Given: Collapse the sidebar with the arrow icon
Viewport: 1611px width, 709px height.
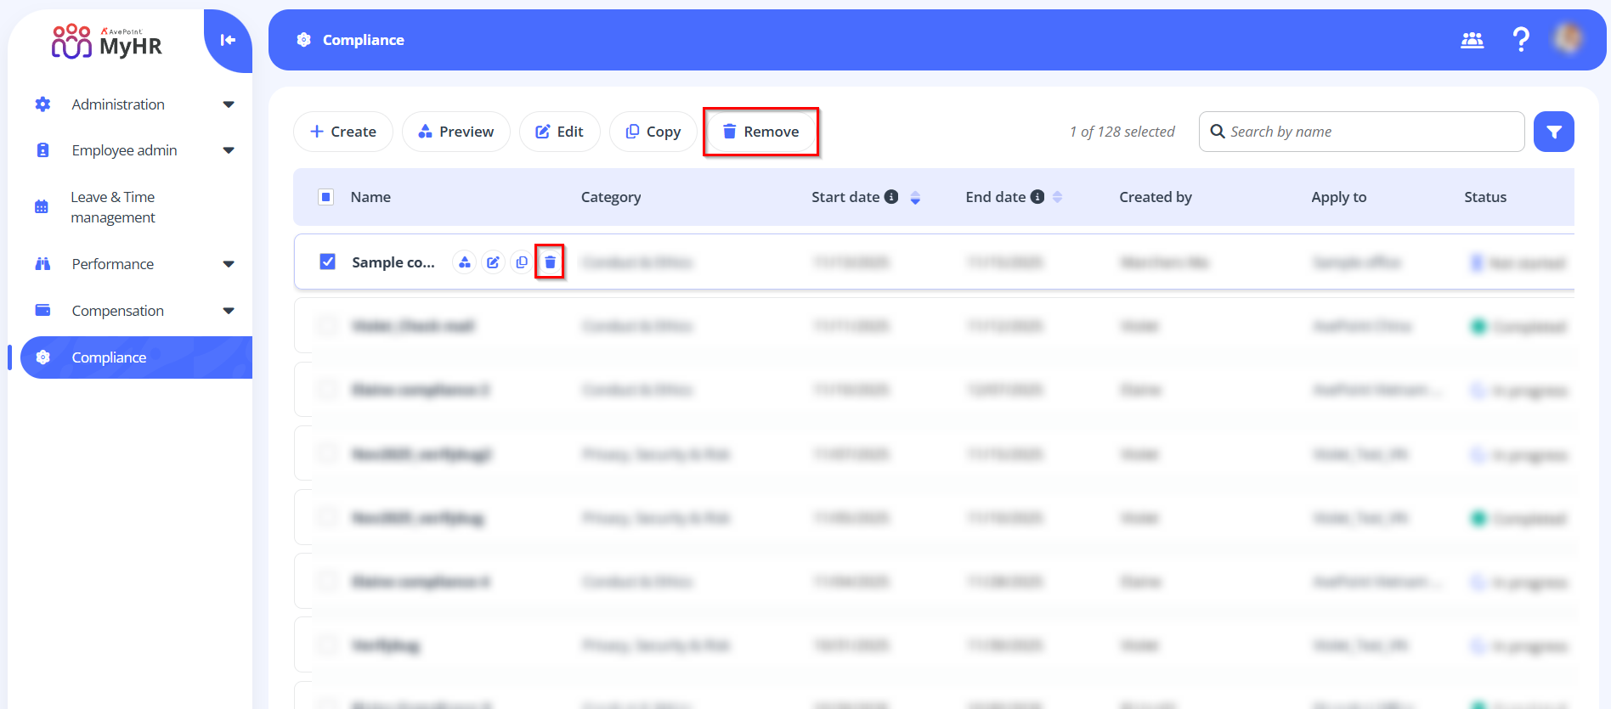Looking at the screenshot, I should point(228,40).
